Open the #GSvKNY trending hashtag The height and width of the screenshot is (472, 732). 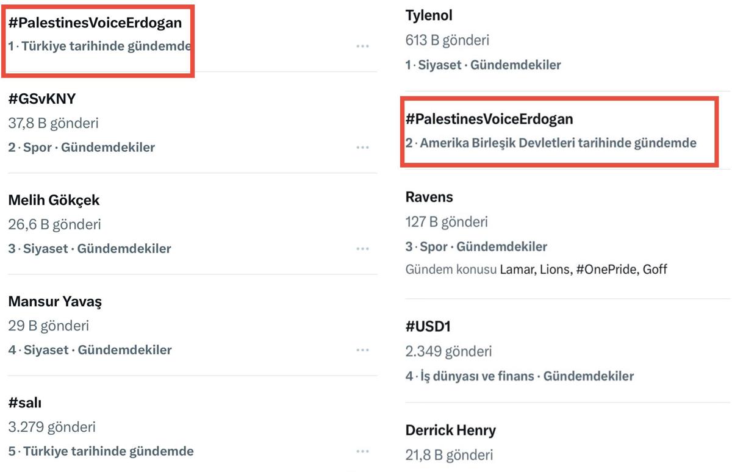[x=42, y=99]
